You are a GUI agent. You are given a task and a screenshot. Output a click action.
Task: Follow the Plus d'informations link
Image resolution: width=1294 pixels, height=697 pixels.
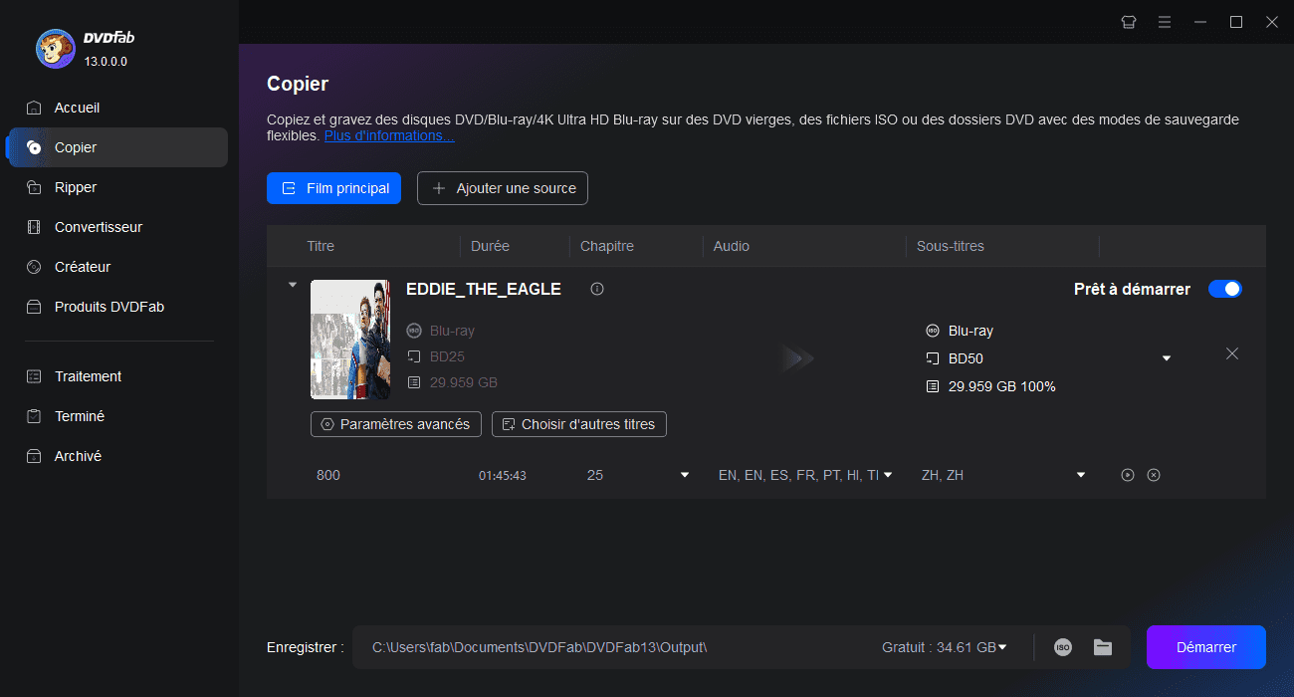(x=389, y=135)
